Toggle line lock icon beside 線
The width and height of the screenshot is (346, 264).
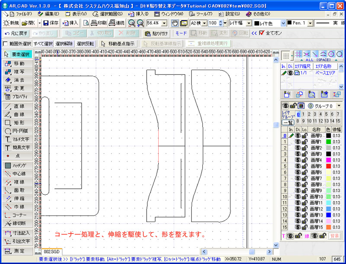323,236
